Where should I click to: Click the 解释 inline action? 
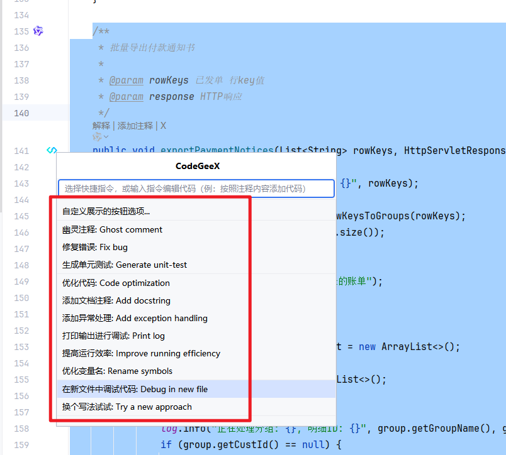101,126
